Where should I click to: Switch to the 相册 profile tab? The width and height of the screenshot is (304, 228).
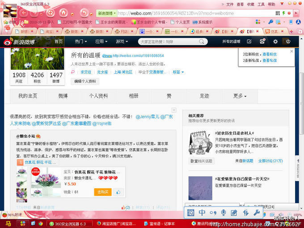pos(134,96)
